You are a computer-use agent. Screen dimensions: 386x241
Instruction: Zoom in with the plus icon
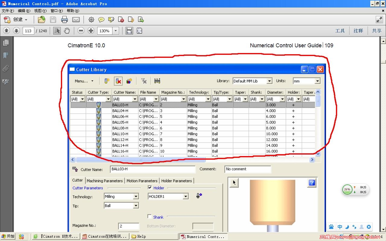[91, 31]
